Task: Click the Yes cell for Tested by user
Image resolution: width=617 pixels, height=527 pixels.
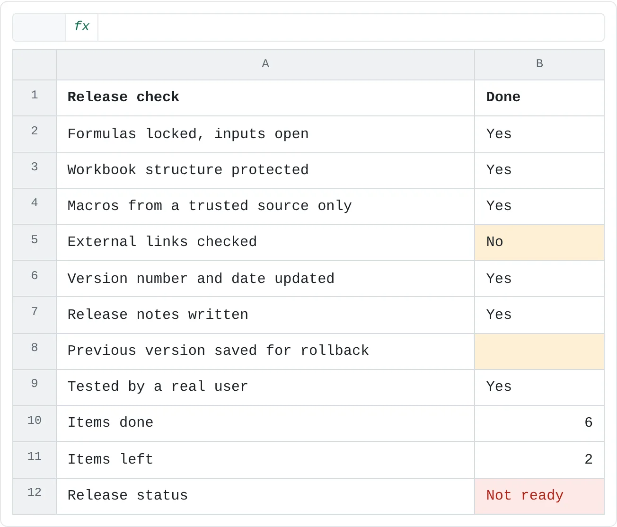Action: [x=539, y=387]
